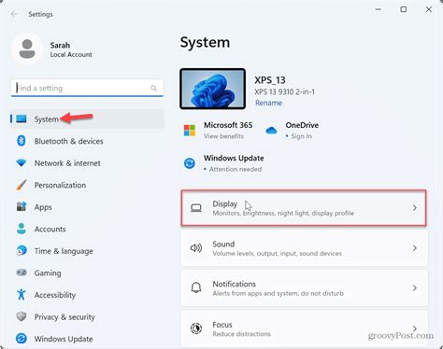Click the System monitor icon in sidebar
Screen dimensions: 443x349
pyautogui.click(x=21, y=119)
